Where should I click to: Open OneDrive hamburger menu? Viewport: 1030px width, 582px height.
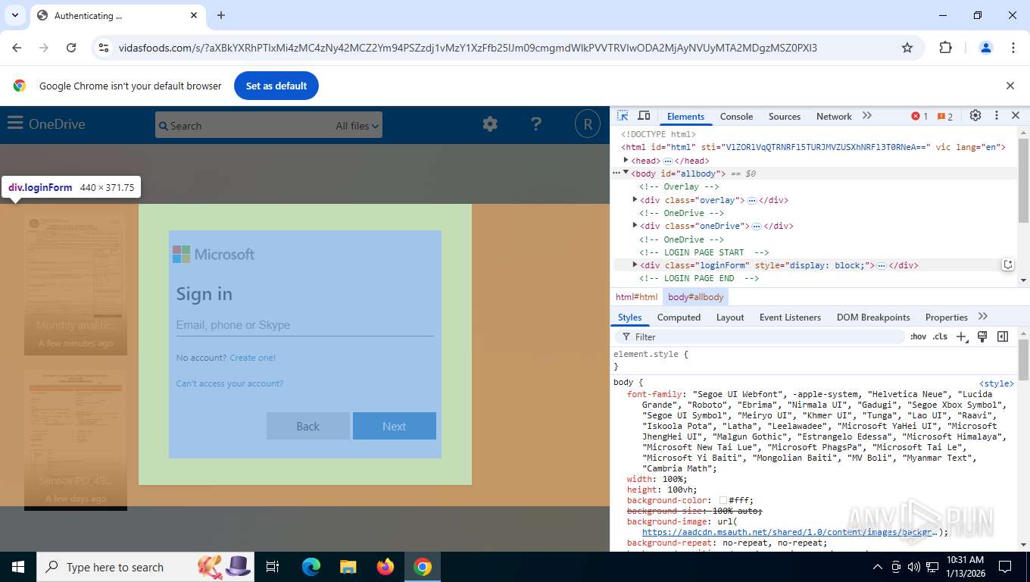click(x=15, y=124)
